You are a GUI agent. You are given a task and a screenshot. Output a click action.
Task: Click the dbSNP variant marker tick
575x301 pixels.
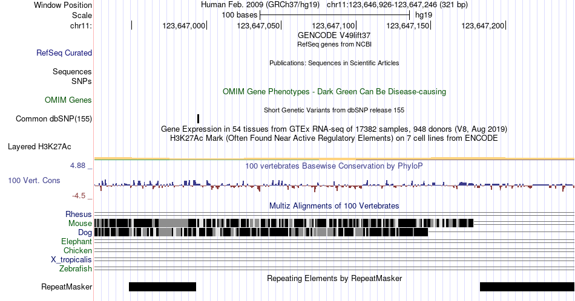point(198,118)
